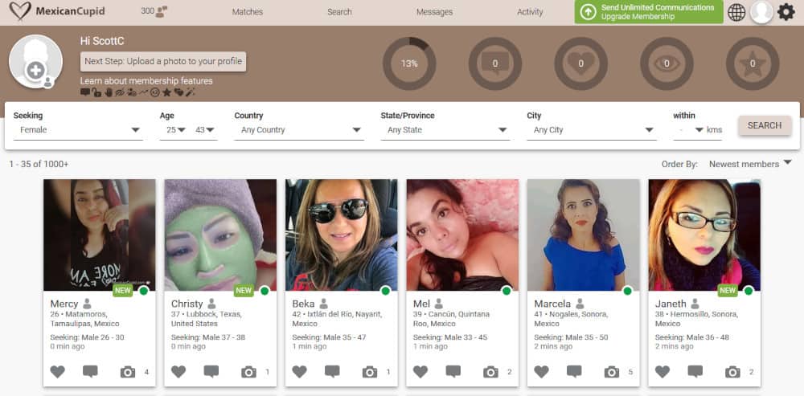Like Mercy with the heart icon

click(x=57, y=372)
